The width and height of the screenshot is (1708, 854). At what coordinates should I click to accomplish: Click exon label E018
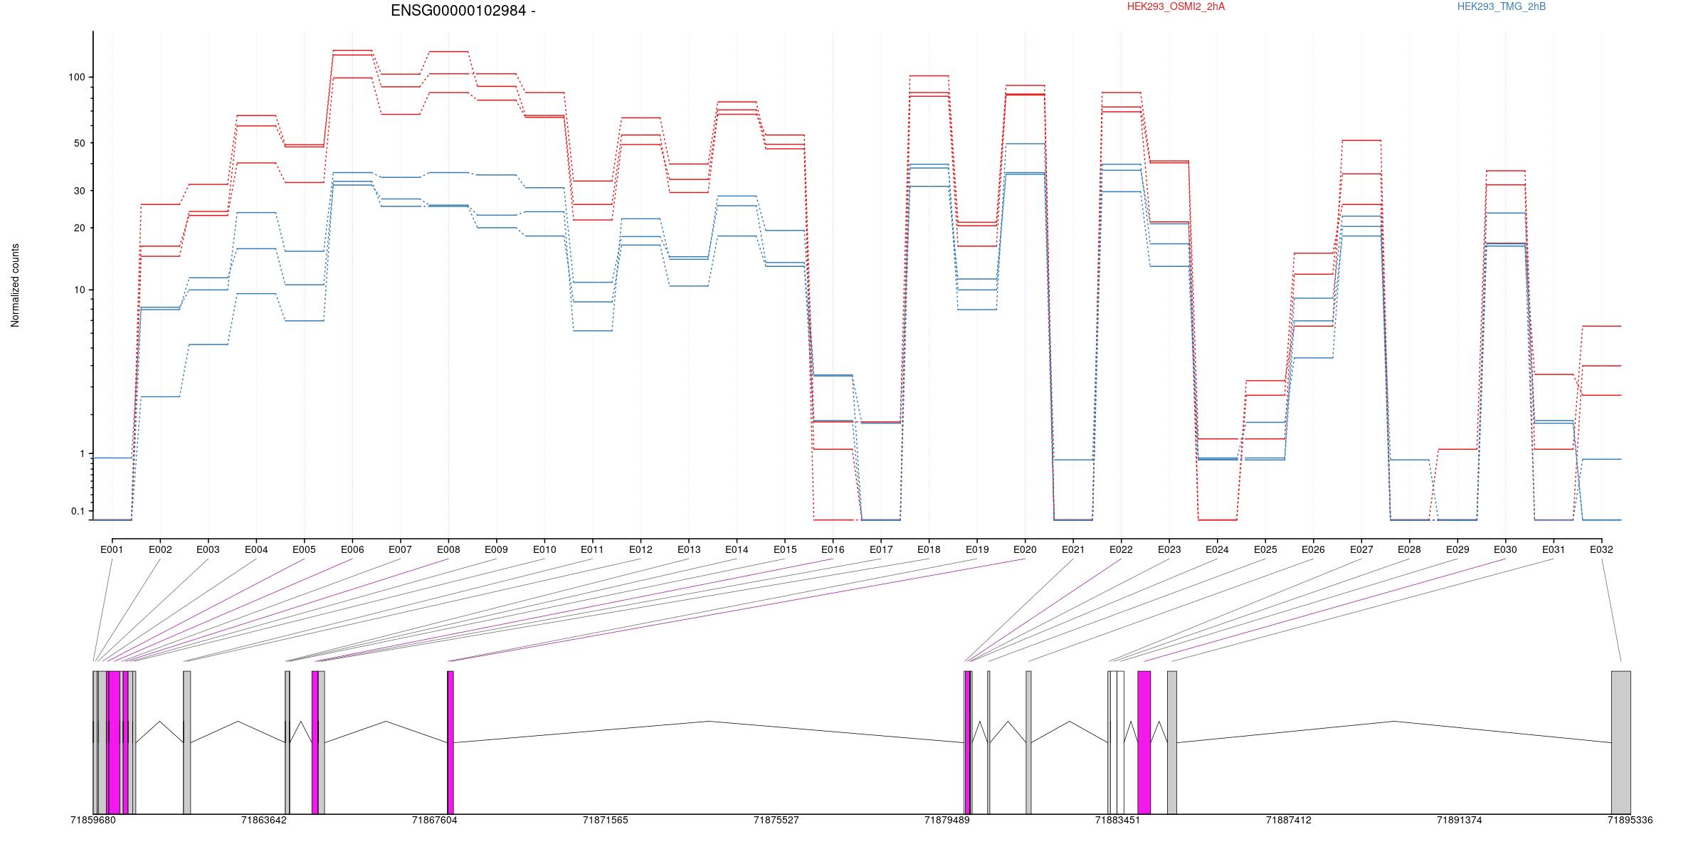click(x=929, y=549)
